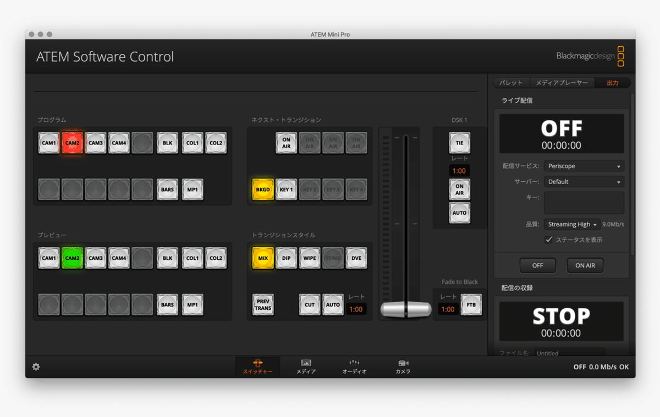Viewport: 660px width, 417px height.
Task: Open the メディア media page
Action: pyautogui.click(x=306, y=366)
